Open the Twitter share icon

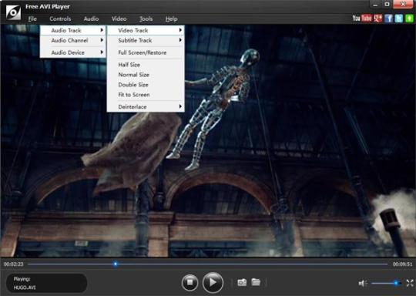pyautogui.click(x=399, y=18)
